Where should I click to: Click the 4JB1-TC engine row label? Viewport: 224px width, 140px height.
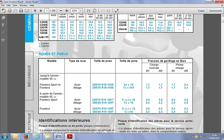pos(44,37)
